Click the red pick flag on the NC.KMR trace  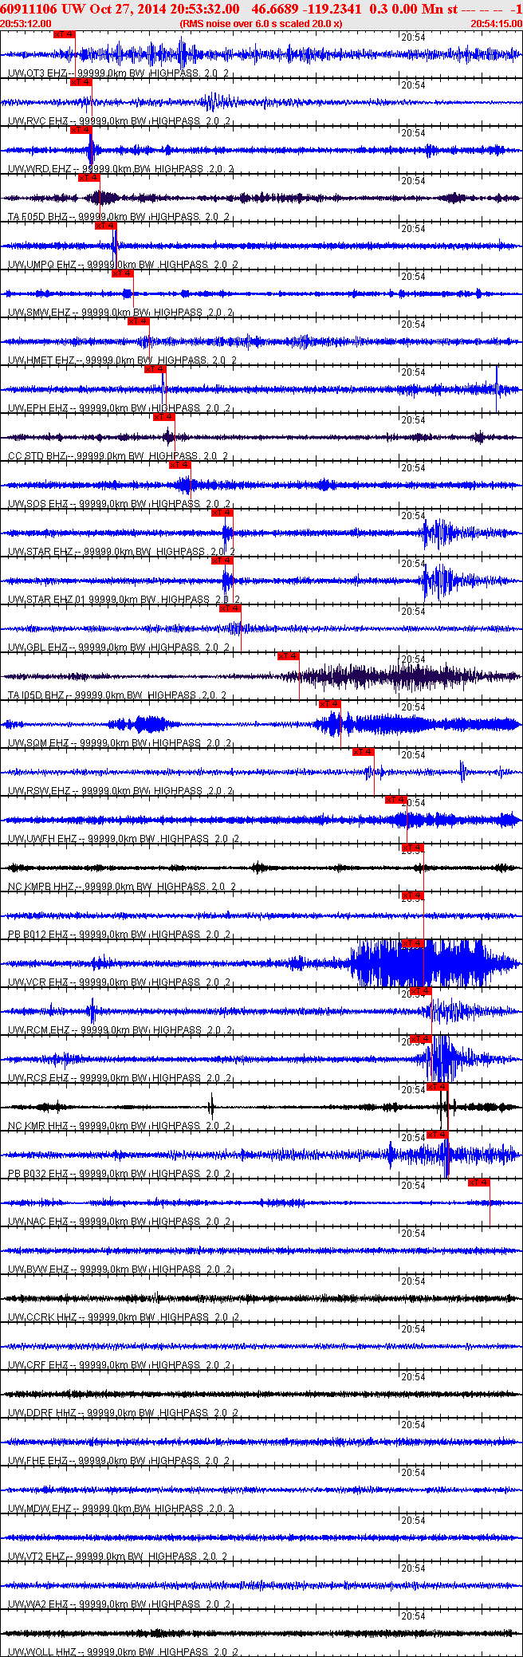coord(437,1087)
